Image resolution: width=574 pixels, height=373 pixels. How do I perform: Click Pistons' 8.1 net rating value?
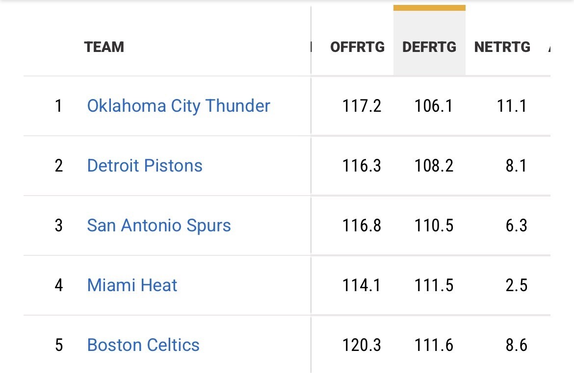[516, 166]
